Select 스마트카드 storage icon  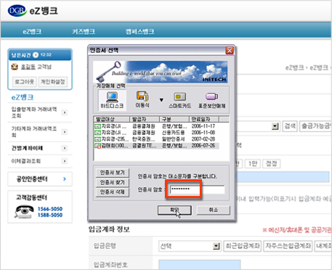click(180, 100)
